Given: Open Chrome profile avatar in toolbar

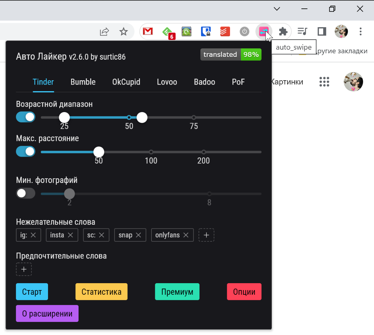Looking at the screenshot, I should click(x=341, y=31).
